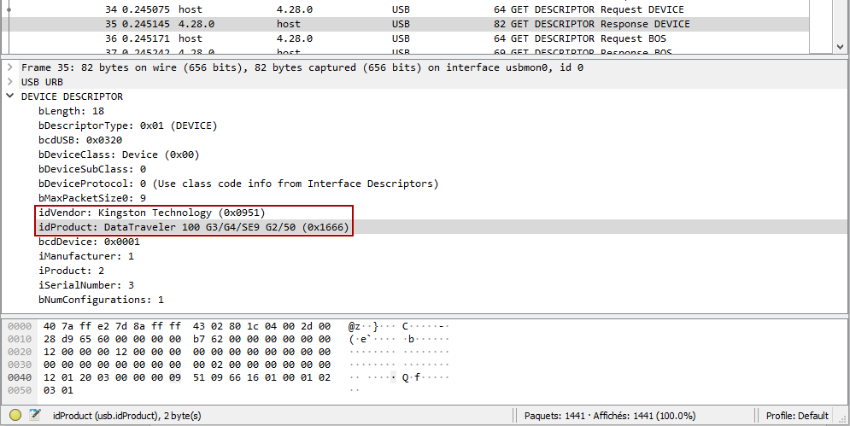This screenshot has width=850, height=426.
Task: Click hex offset 0000 row
Action: [x=20, y=326]
